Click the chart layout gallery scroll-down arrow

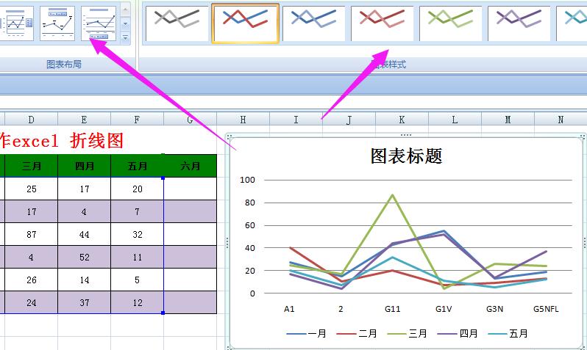click(125, 24)
